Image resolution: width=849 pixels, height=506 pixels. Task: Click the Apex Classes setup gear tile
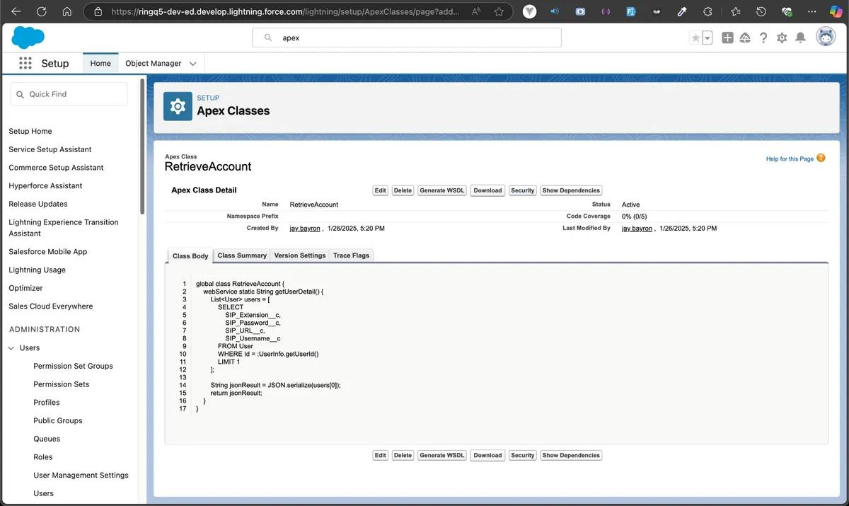pyautogui.click(x=178, y=106)
